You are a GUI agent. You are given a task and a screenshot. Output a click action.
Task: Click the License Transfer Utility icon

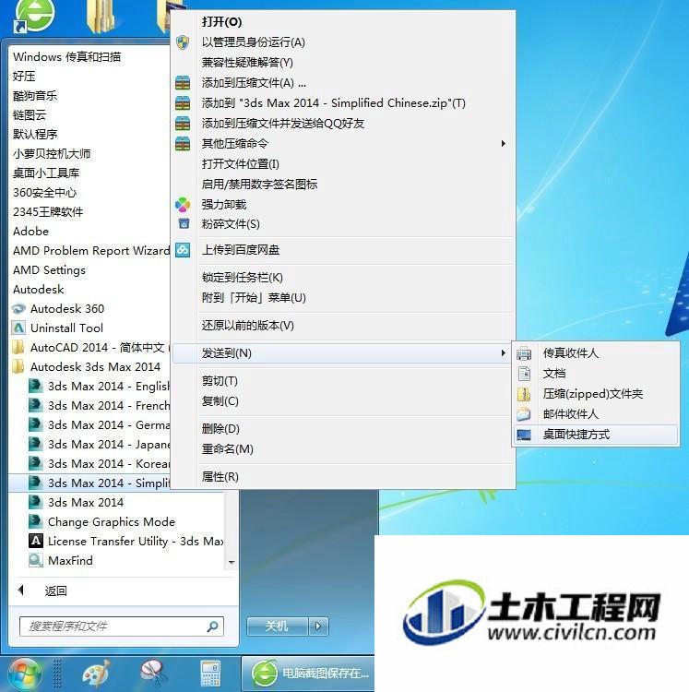pyautogui.click(x=35, y=541)
